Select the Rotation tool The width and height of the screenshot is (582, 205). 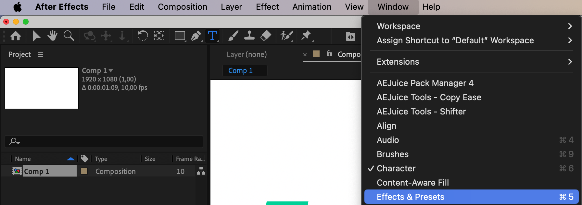point(143,36)
